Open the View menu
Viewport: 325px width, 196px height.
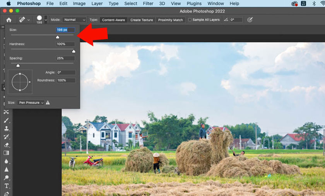(x=176, y=3)
